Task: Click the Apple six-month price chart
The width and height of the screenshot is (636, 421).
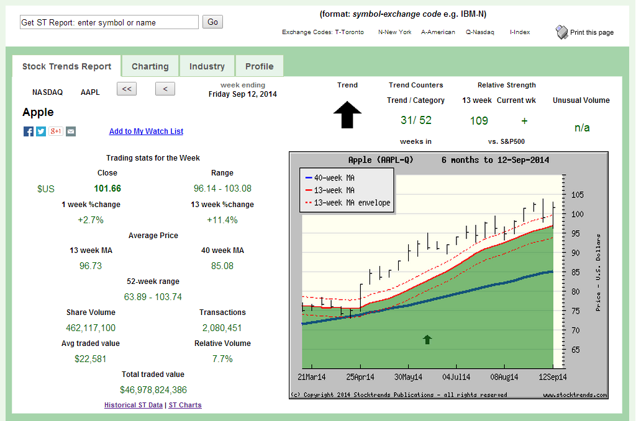Action: [x=448, y=275]
